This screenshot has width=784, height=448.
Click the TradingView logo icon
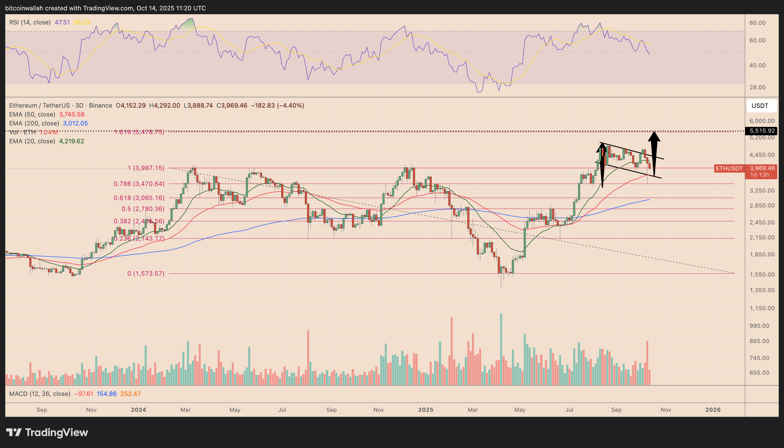point(14,432)
